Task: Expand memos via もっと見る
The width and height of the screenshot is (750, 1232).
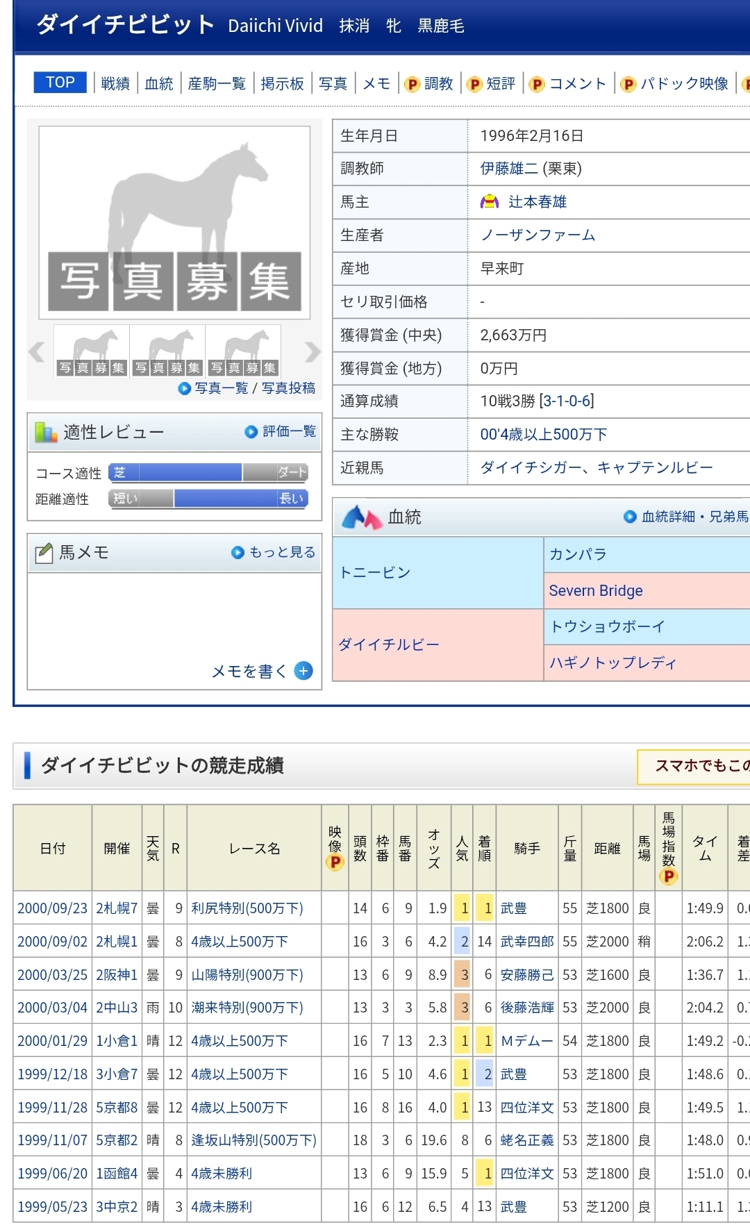Action: coord(274,552)
